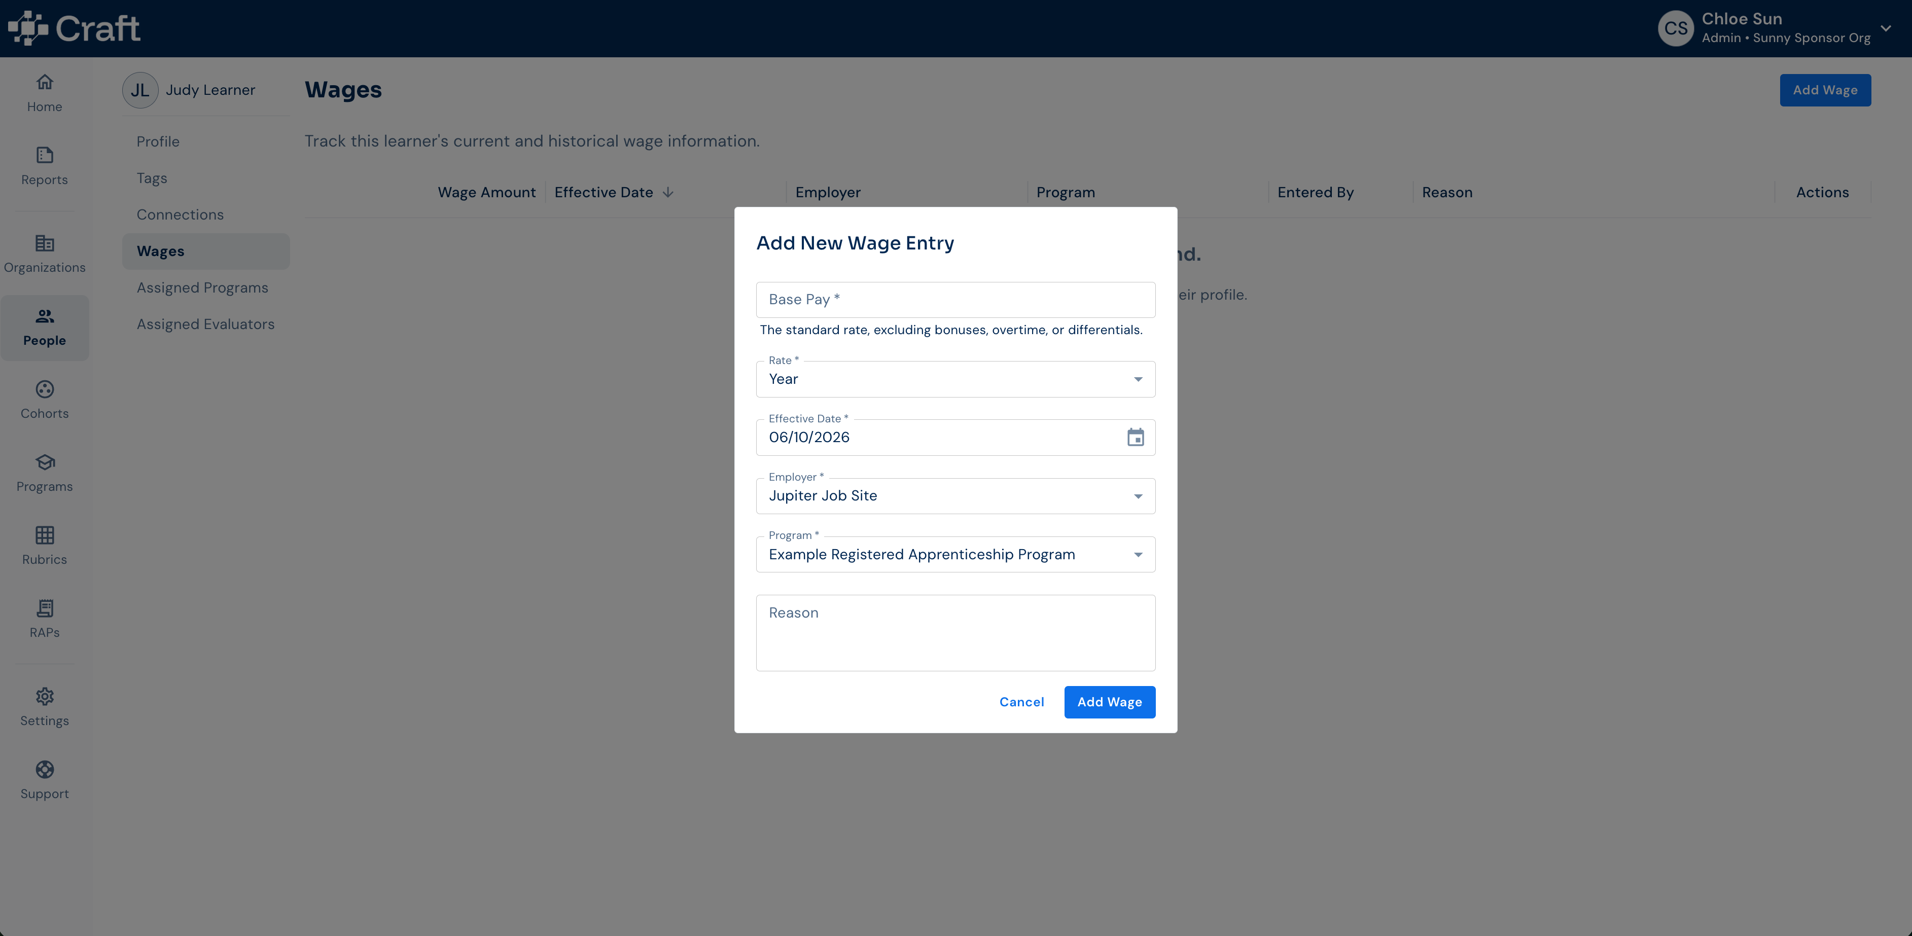Go to the Profile section

(205, 141)
